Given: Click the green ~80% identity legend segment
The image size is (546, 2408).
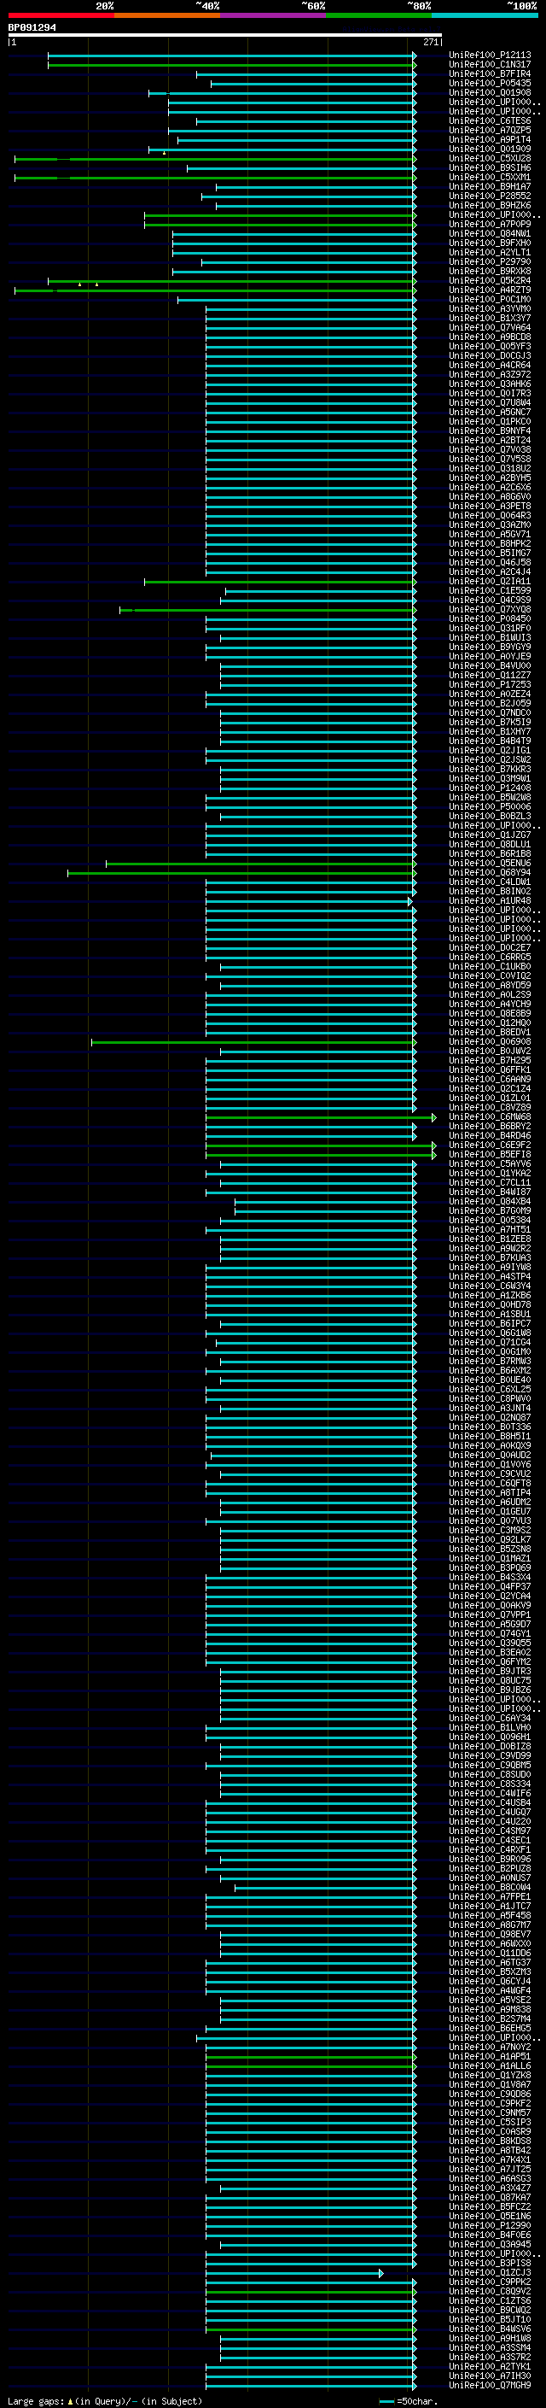Looking at the screenshot, I should coord(379,15).
